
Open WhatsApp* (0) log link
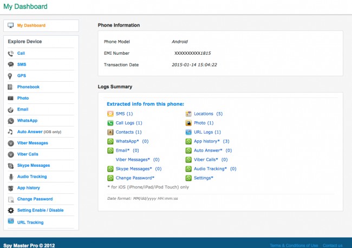coord(132,141)
